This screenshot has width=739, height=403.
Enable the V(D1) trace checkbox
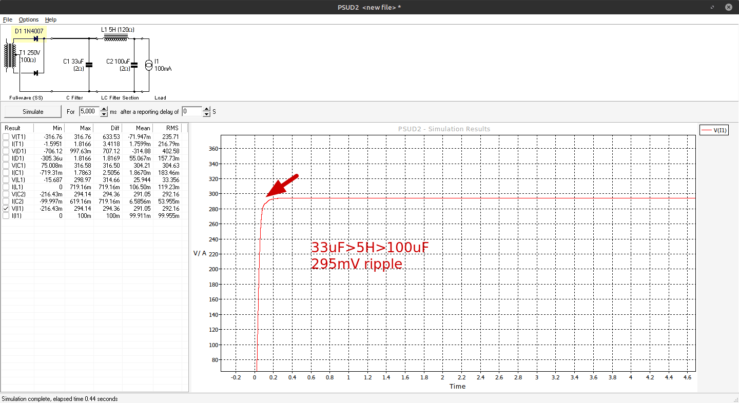click(6, 151)
